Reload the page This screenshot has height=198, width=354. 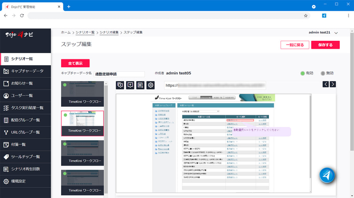22,16
